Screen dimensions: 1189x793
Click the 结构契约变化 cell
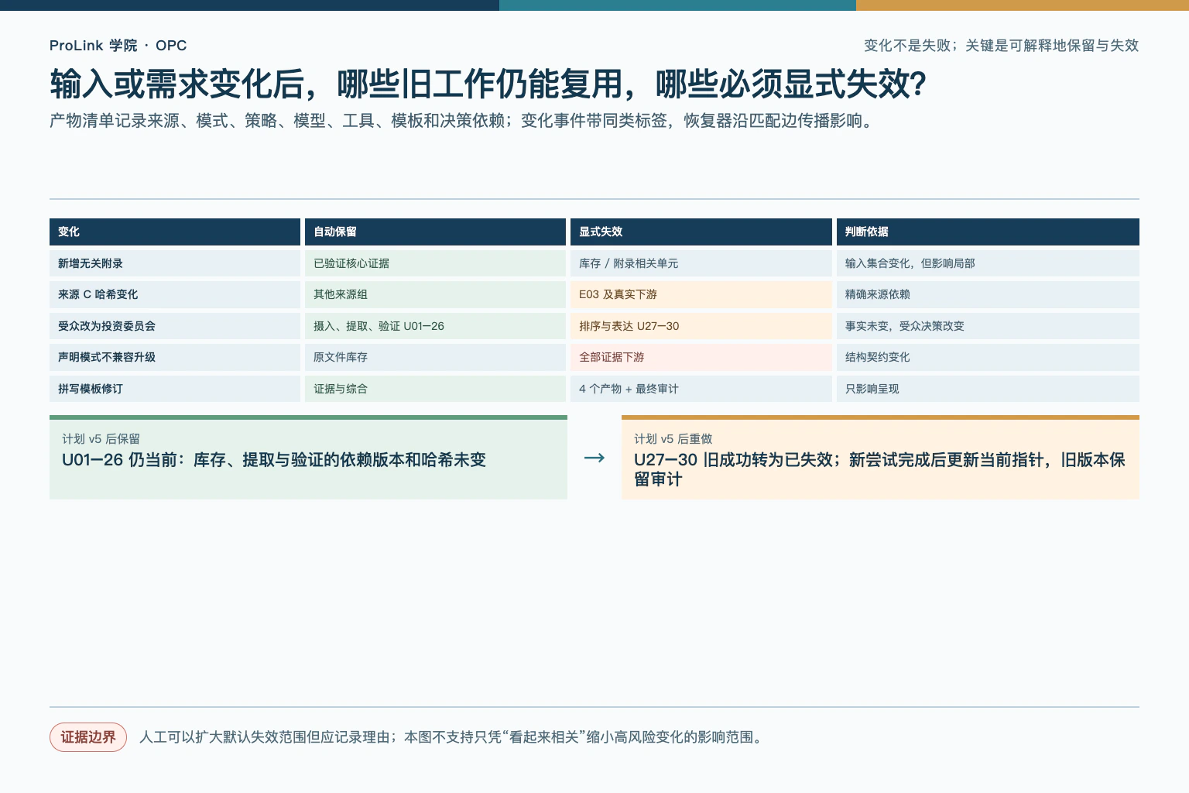coord(988,357)
